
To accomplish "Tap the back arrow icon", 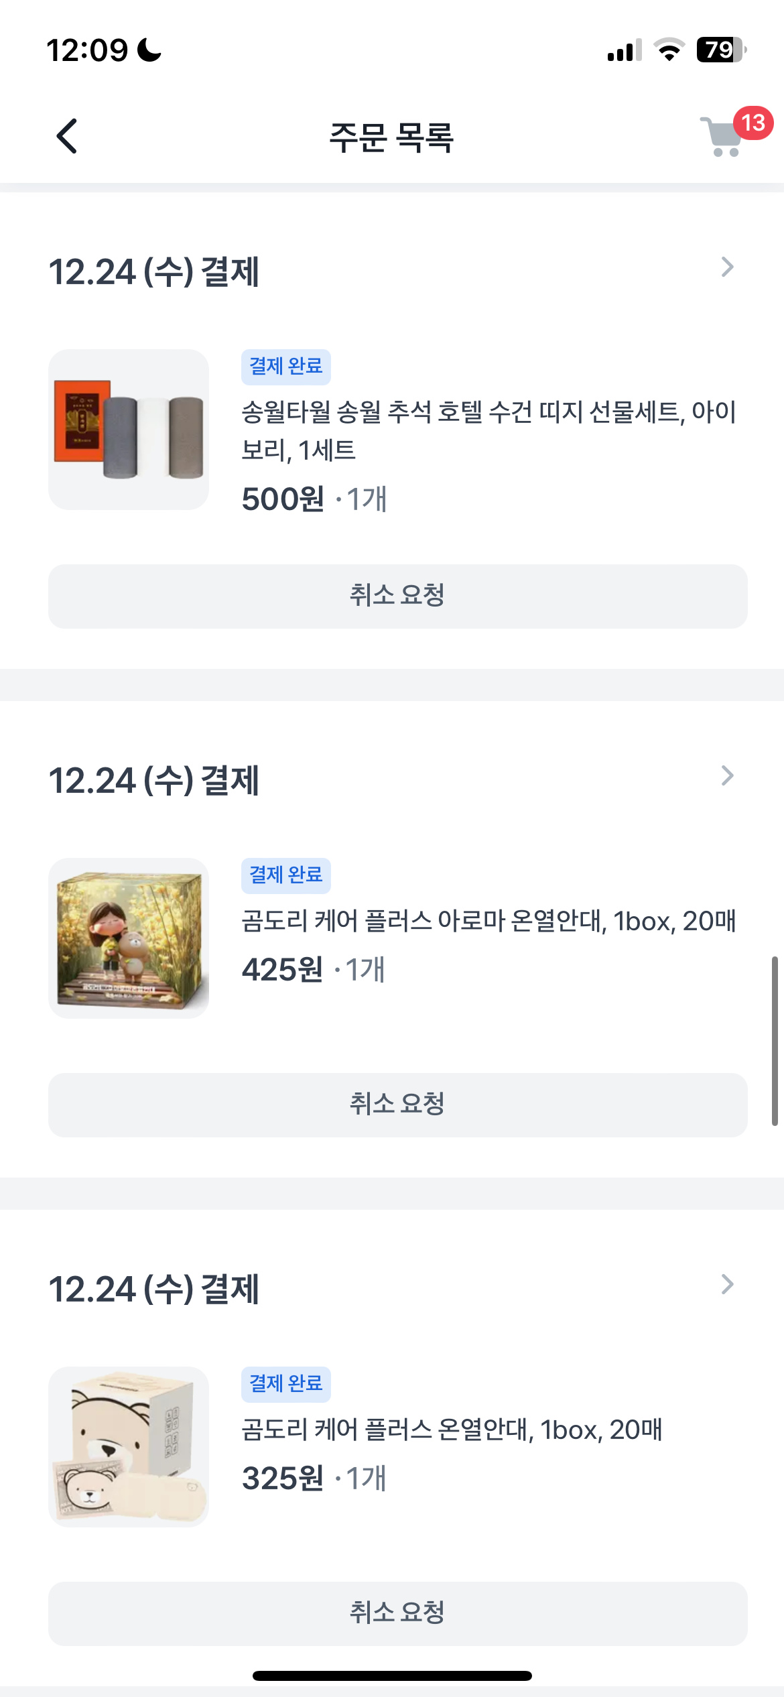I will tap(66, 136).
